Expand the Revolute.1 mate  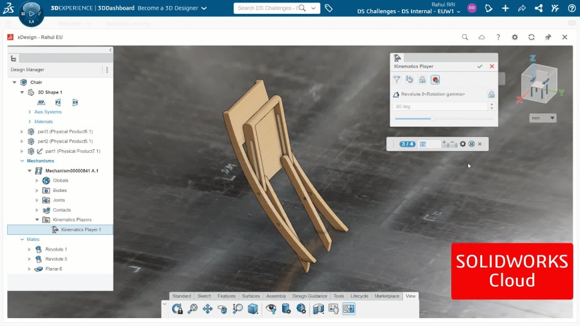tap(30, 249)
